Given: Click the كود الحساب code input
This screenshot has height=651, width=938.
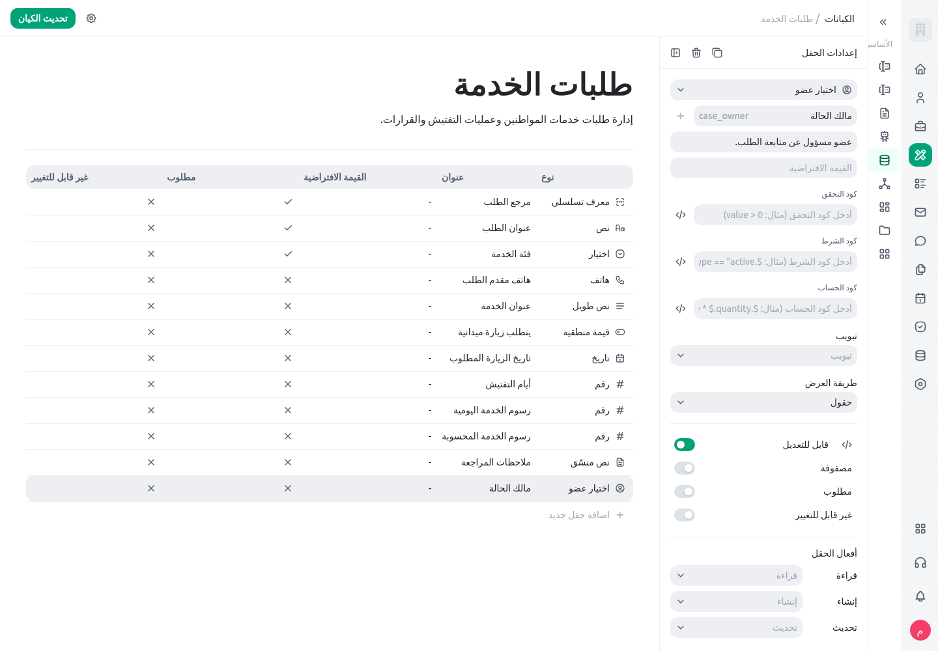Looking at the screenshot, I should (775, 309).
